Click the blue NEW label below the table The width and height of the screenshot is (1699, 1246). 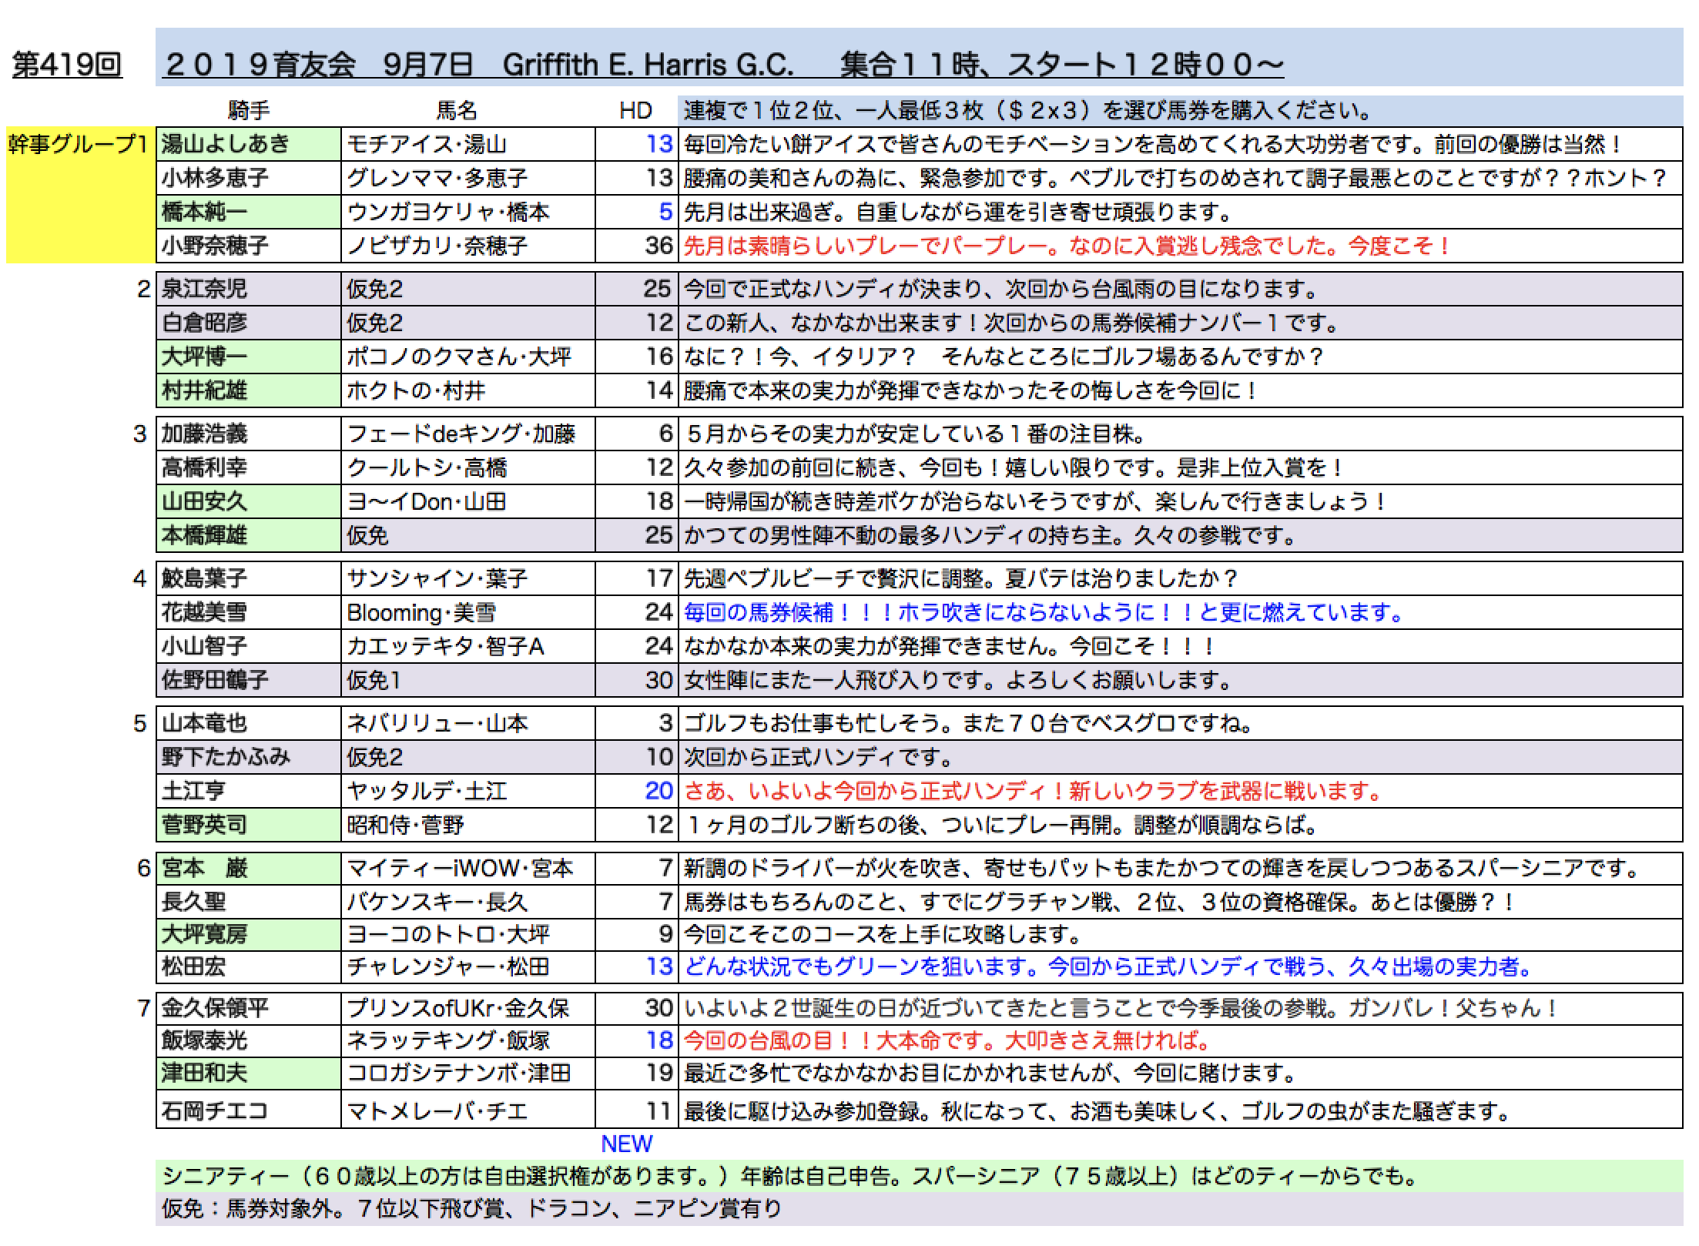(626, 1144)
